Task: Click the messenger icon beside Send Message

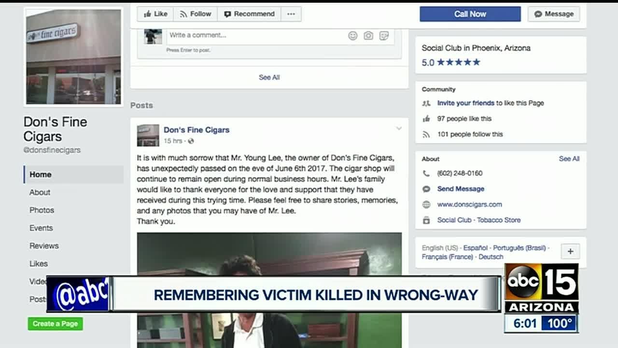Action: pos(426,189)
